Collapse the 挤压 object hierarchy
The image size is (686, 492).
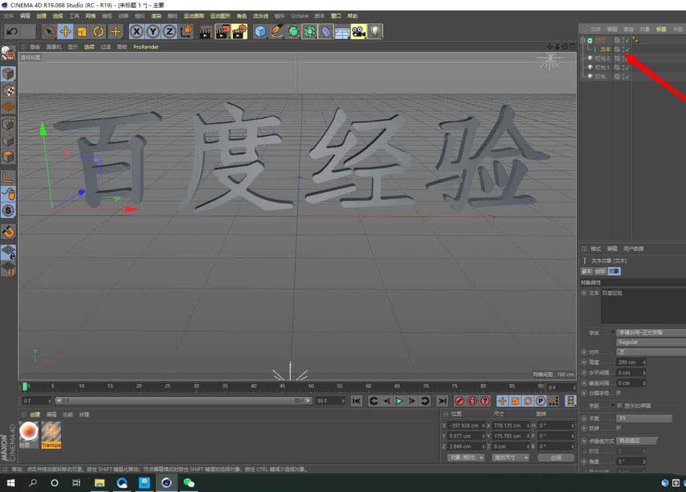582,40
